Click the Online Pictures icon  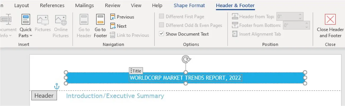click(x=61, y=20)
